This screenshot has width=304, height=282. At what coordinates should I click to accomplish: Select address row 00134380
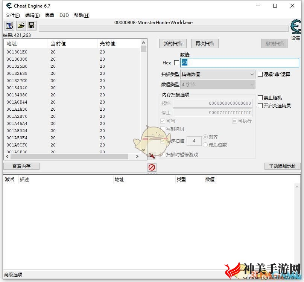click(72, 95)
